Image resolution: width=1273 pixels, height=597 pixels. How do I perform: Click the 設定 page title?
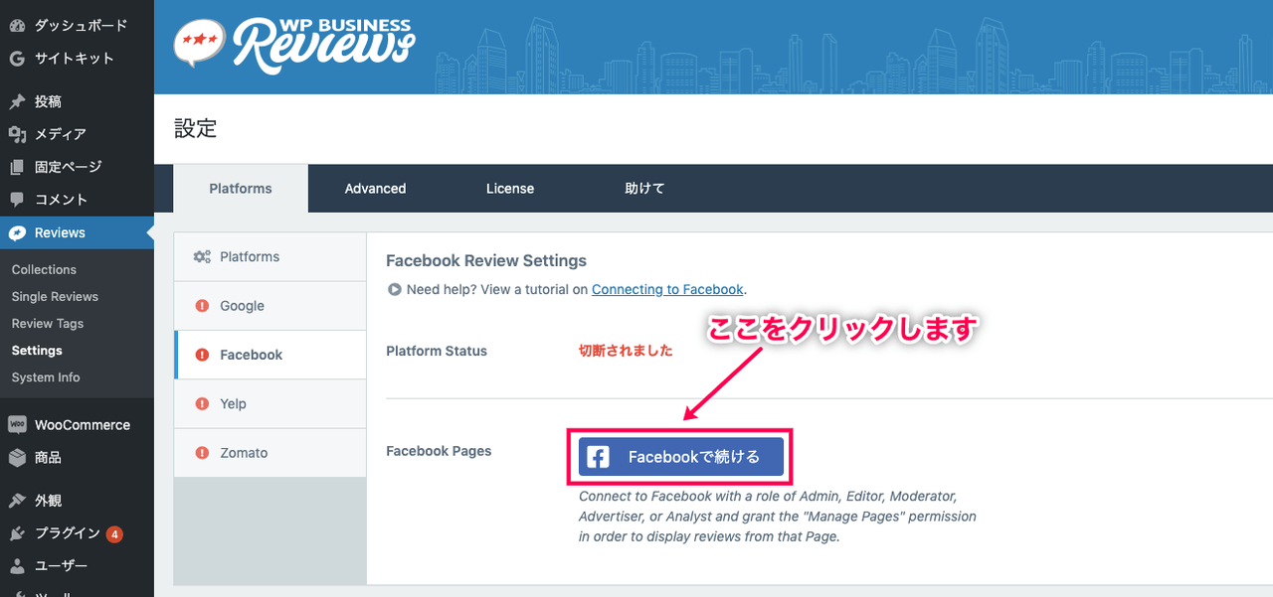pyautogui.click(x=195, y=129)
